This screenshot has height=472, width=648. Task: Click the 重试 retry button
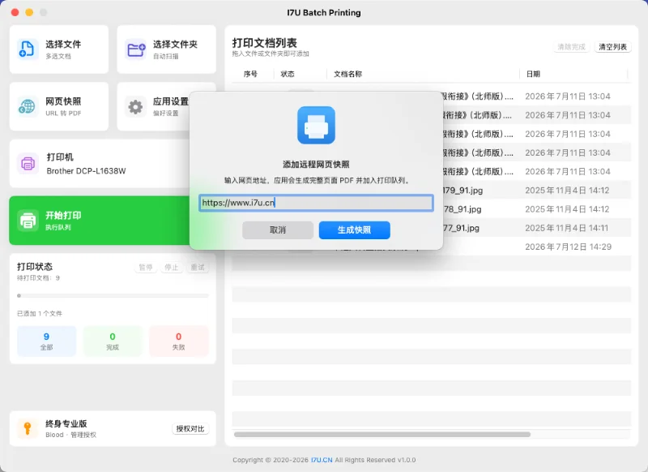(x=198, y=268)
